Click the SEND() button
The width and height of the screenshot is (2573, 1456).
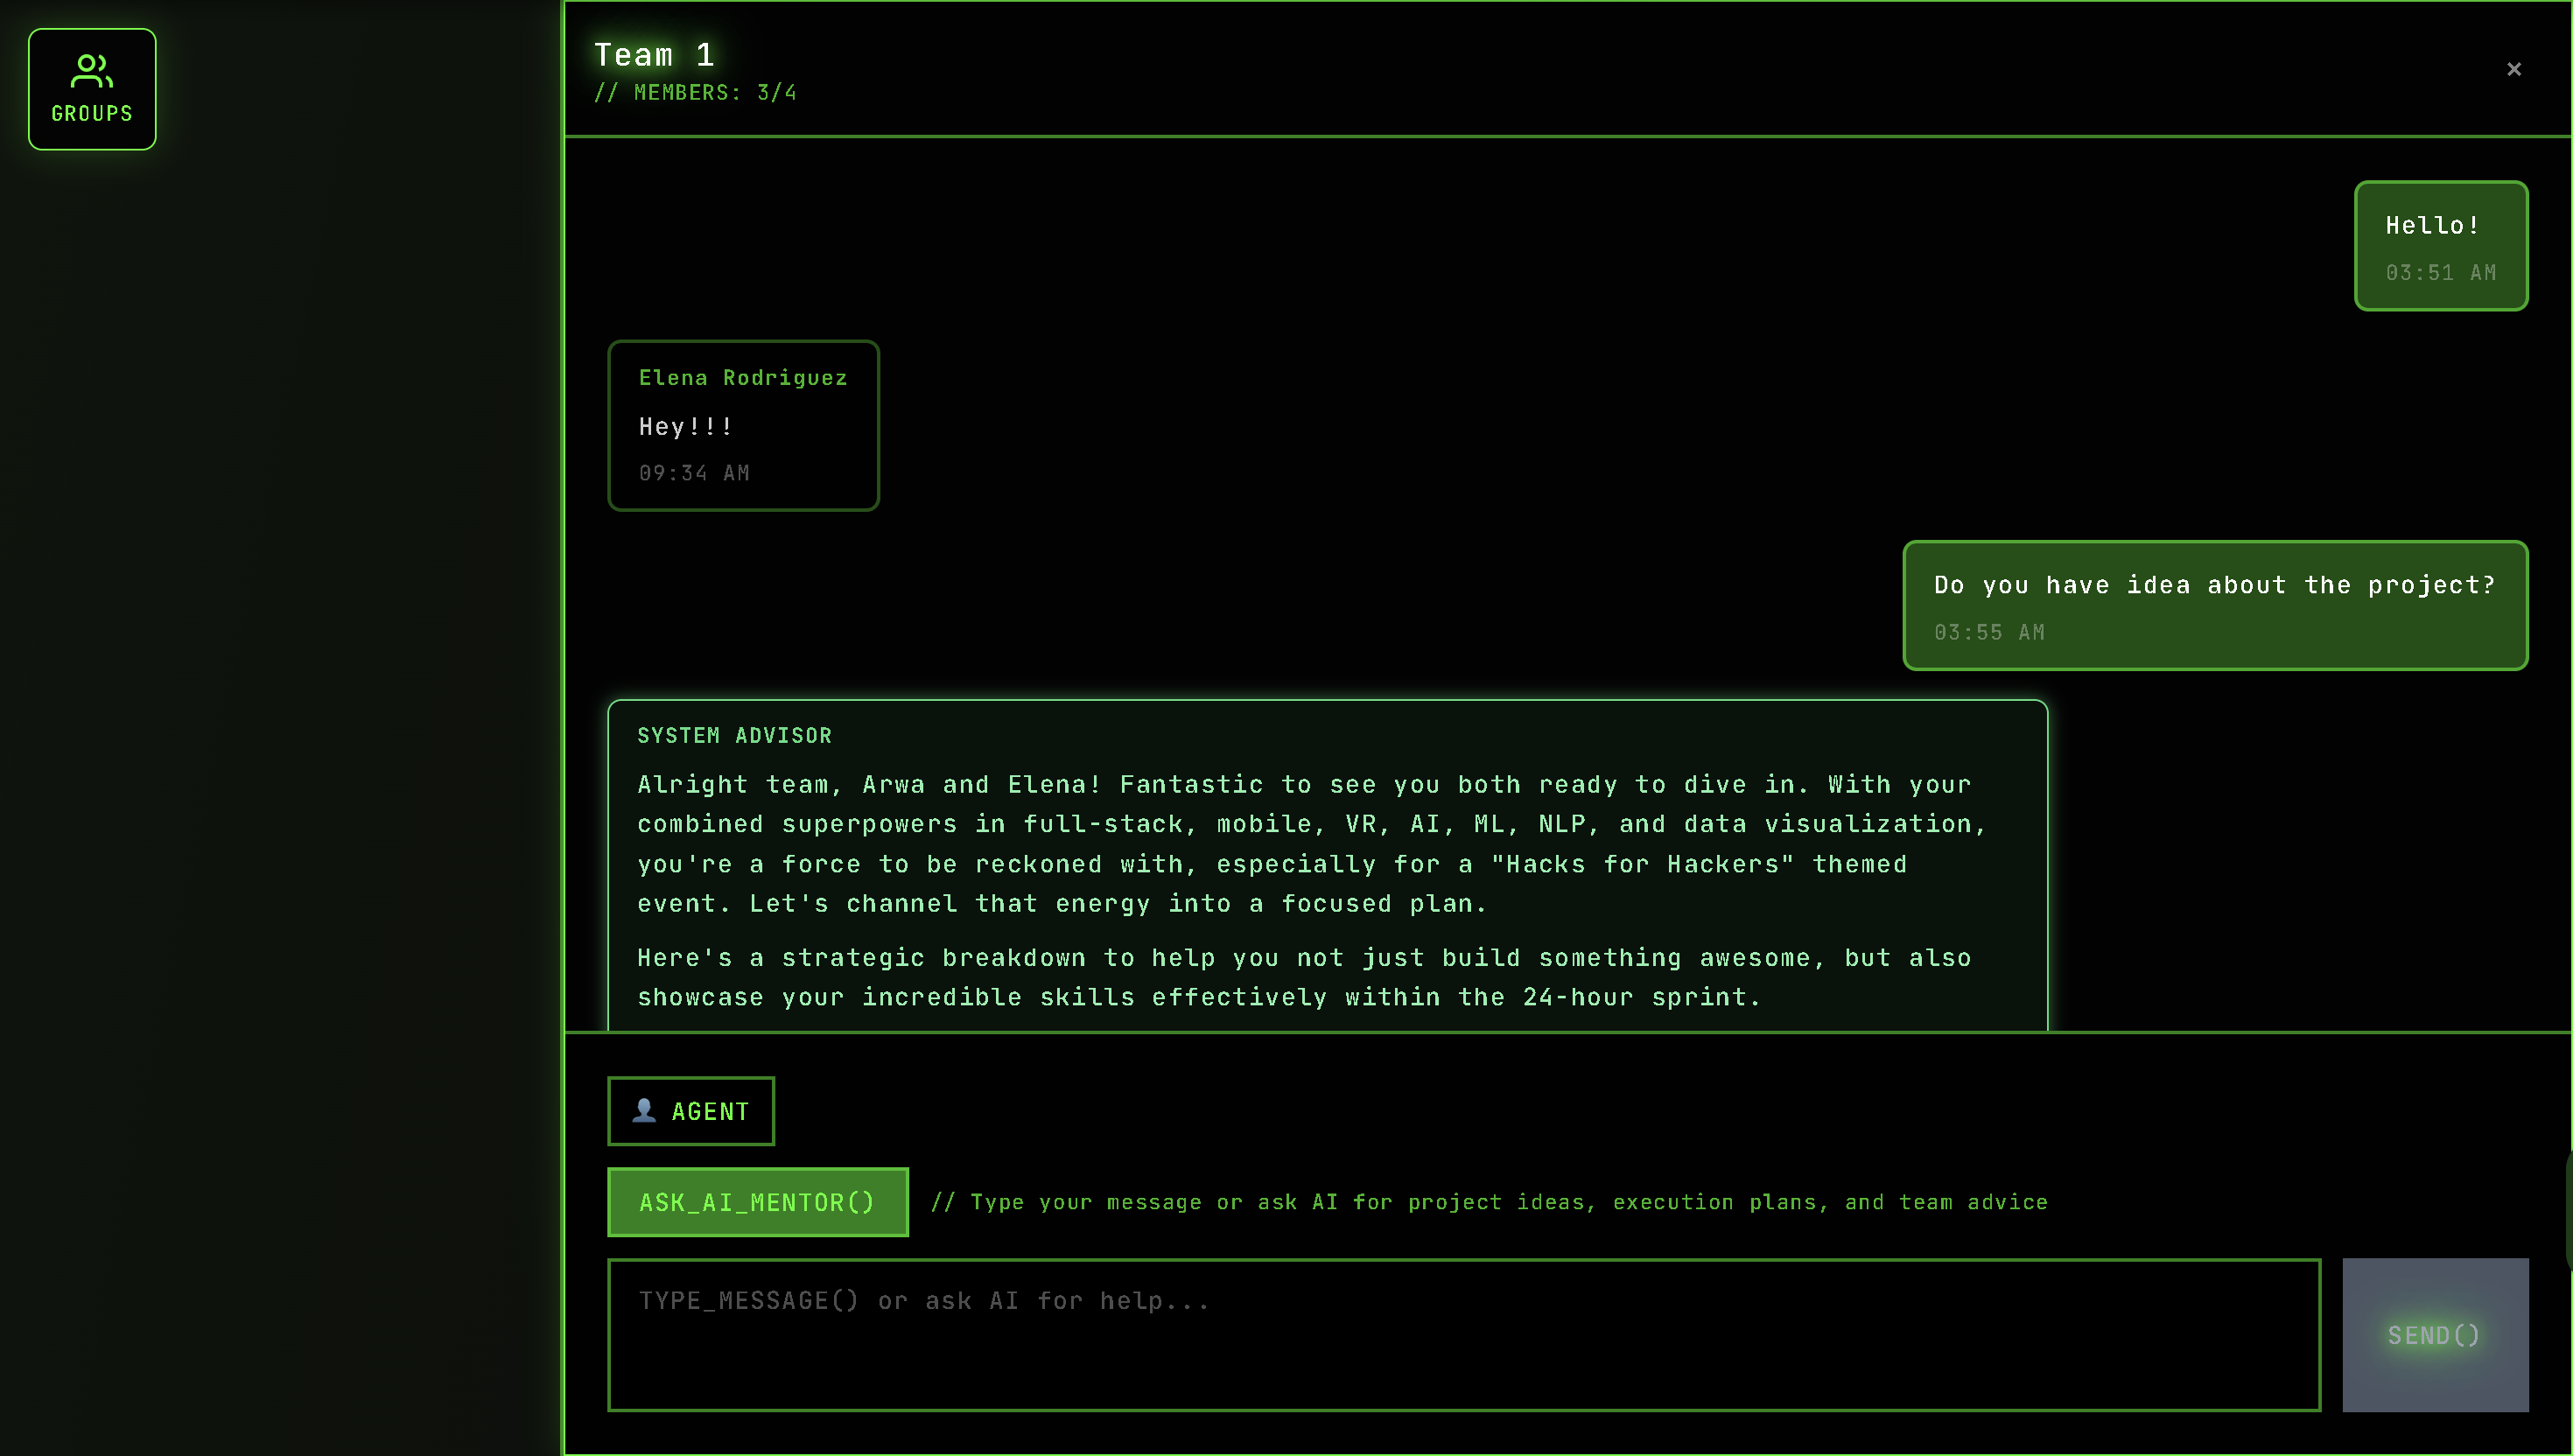click(2434, 1335)
